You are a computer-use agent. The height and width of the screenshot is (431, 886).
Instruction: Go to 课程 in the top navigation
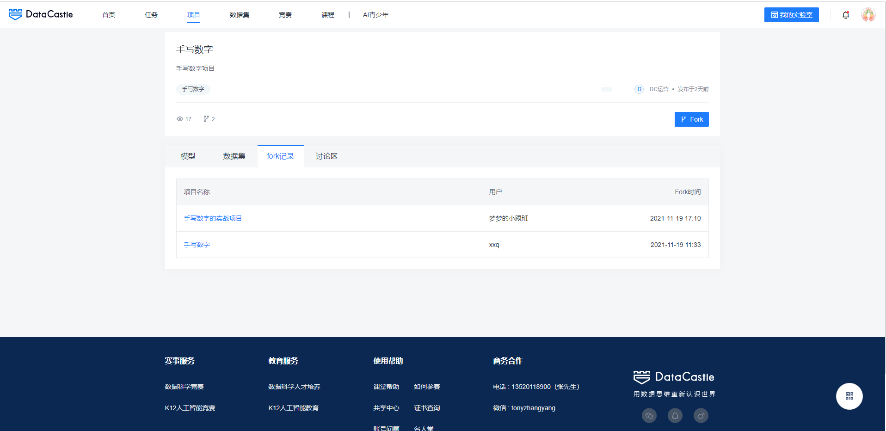(x=328, y=15)
